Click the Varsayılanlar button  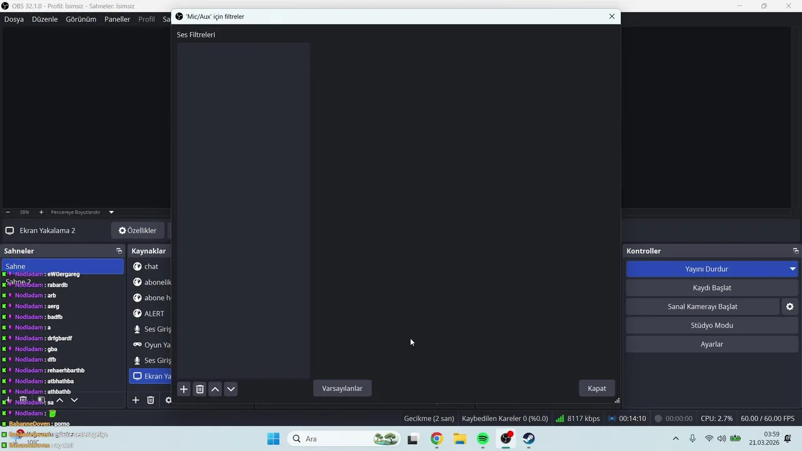tap(342, 388)
